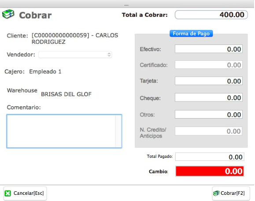This screenshot has width=255, height=201.
Task: Click the N. Credito/Anticipos amount field
Action: tap(208, 131)
